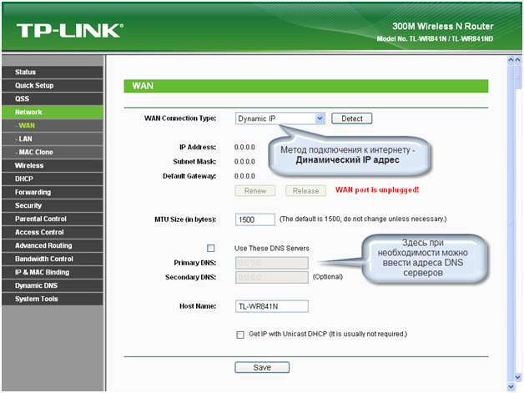Click the inner scrollbar down arrow
This screenshot has height=393, width=524.
[511, 387]
